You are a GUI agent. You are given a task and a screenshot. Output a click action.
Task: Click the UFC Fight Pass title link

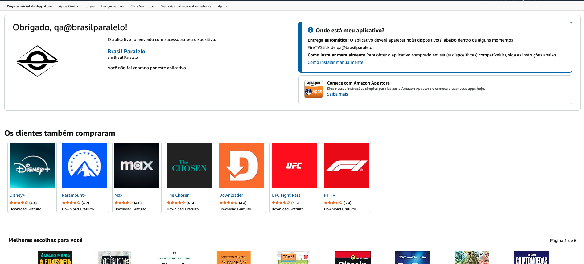click(x=286, y=195)
